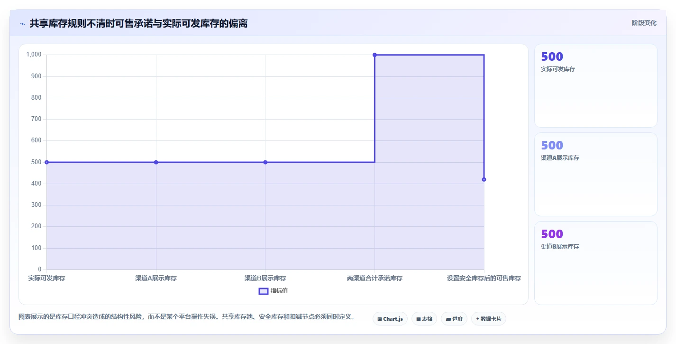Select the Chart.js tag pill
The width and height of the screenshot is (676, 344).
390,319
